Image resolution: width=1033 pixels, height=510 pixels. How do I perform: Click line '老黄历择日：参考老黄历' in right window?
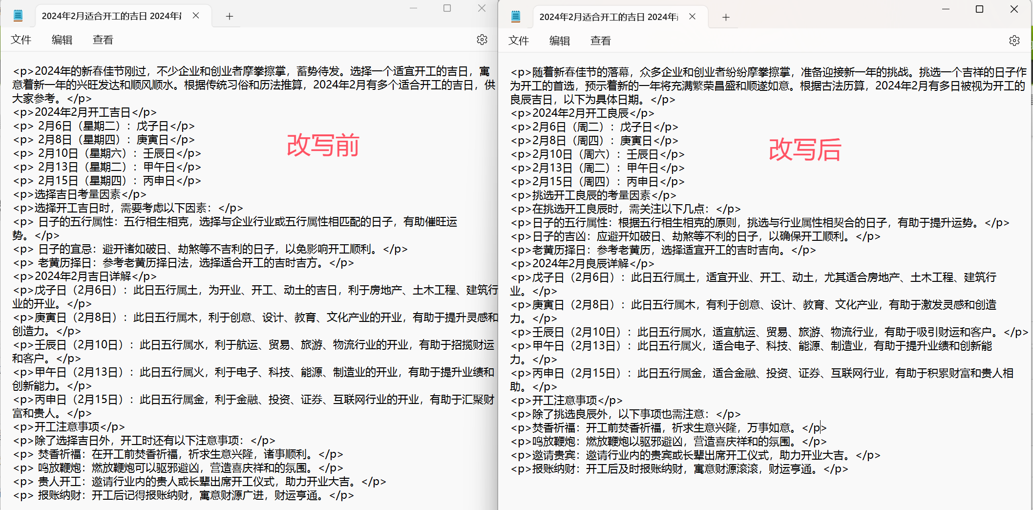click(663, 250)
